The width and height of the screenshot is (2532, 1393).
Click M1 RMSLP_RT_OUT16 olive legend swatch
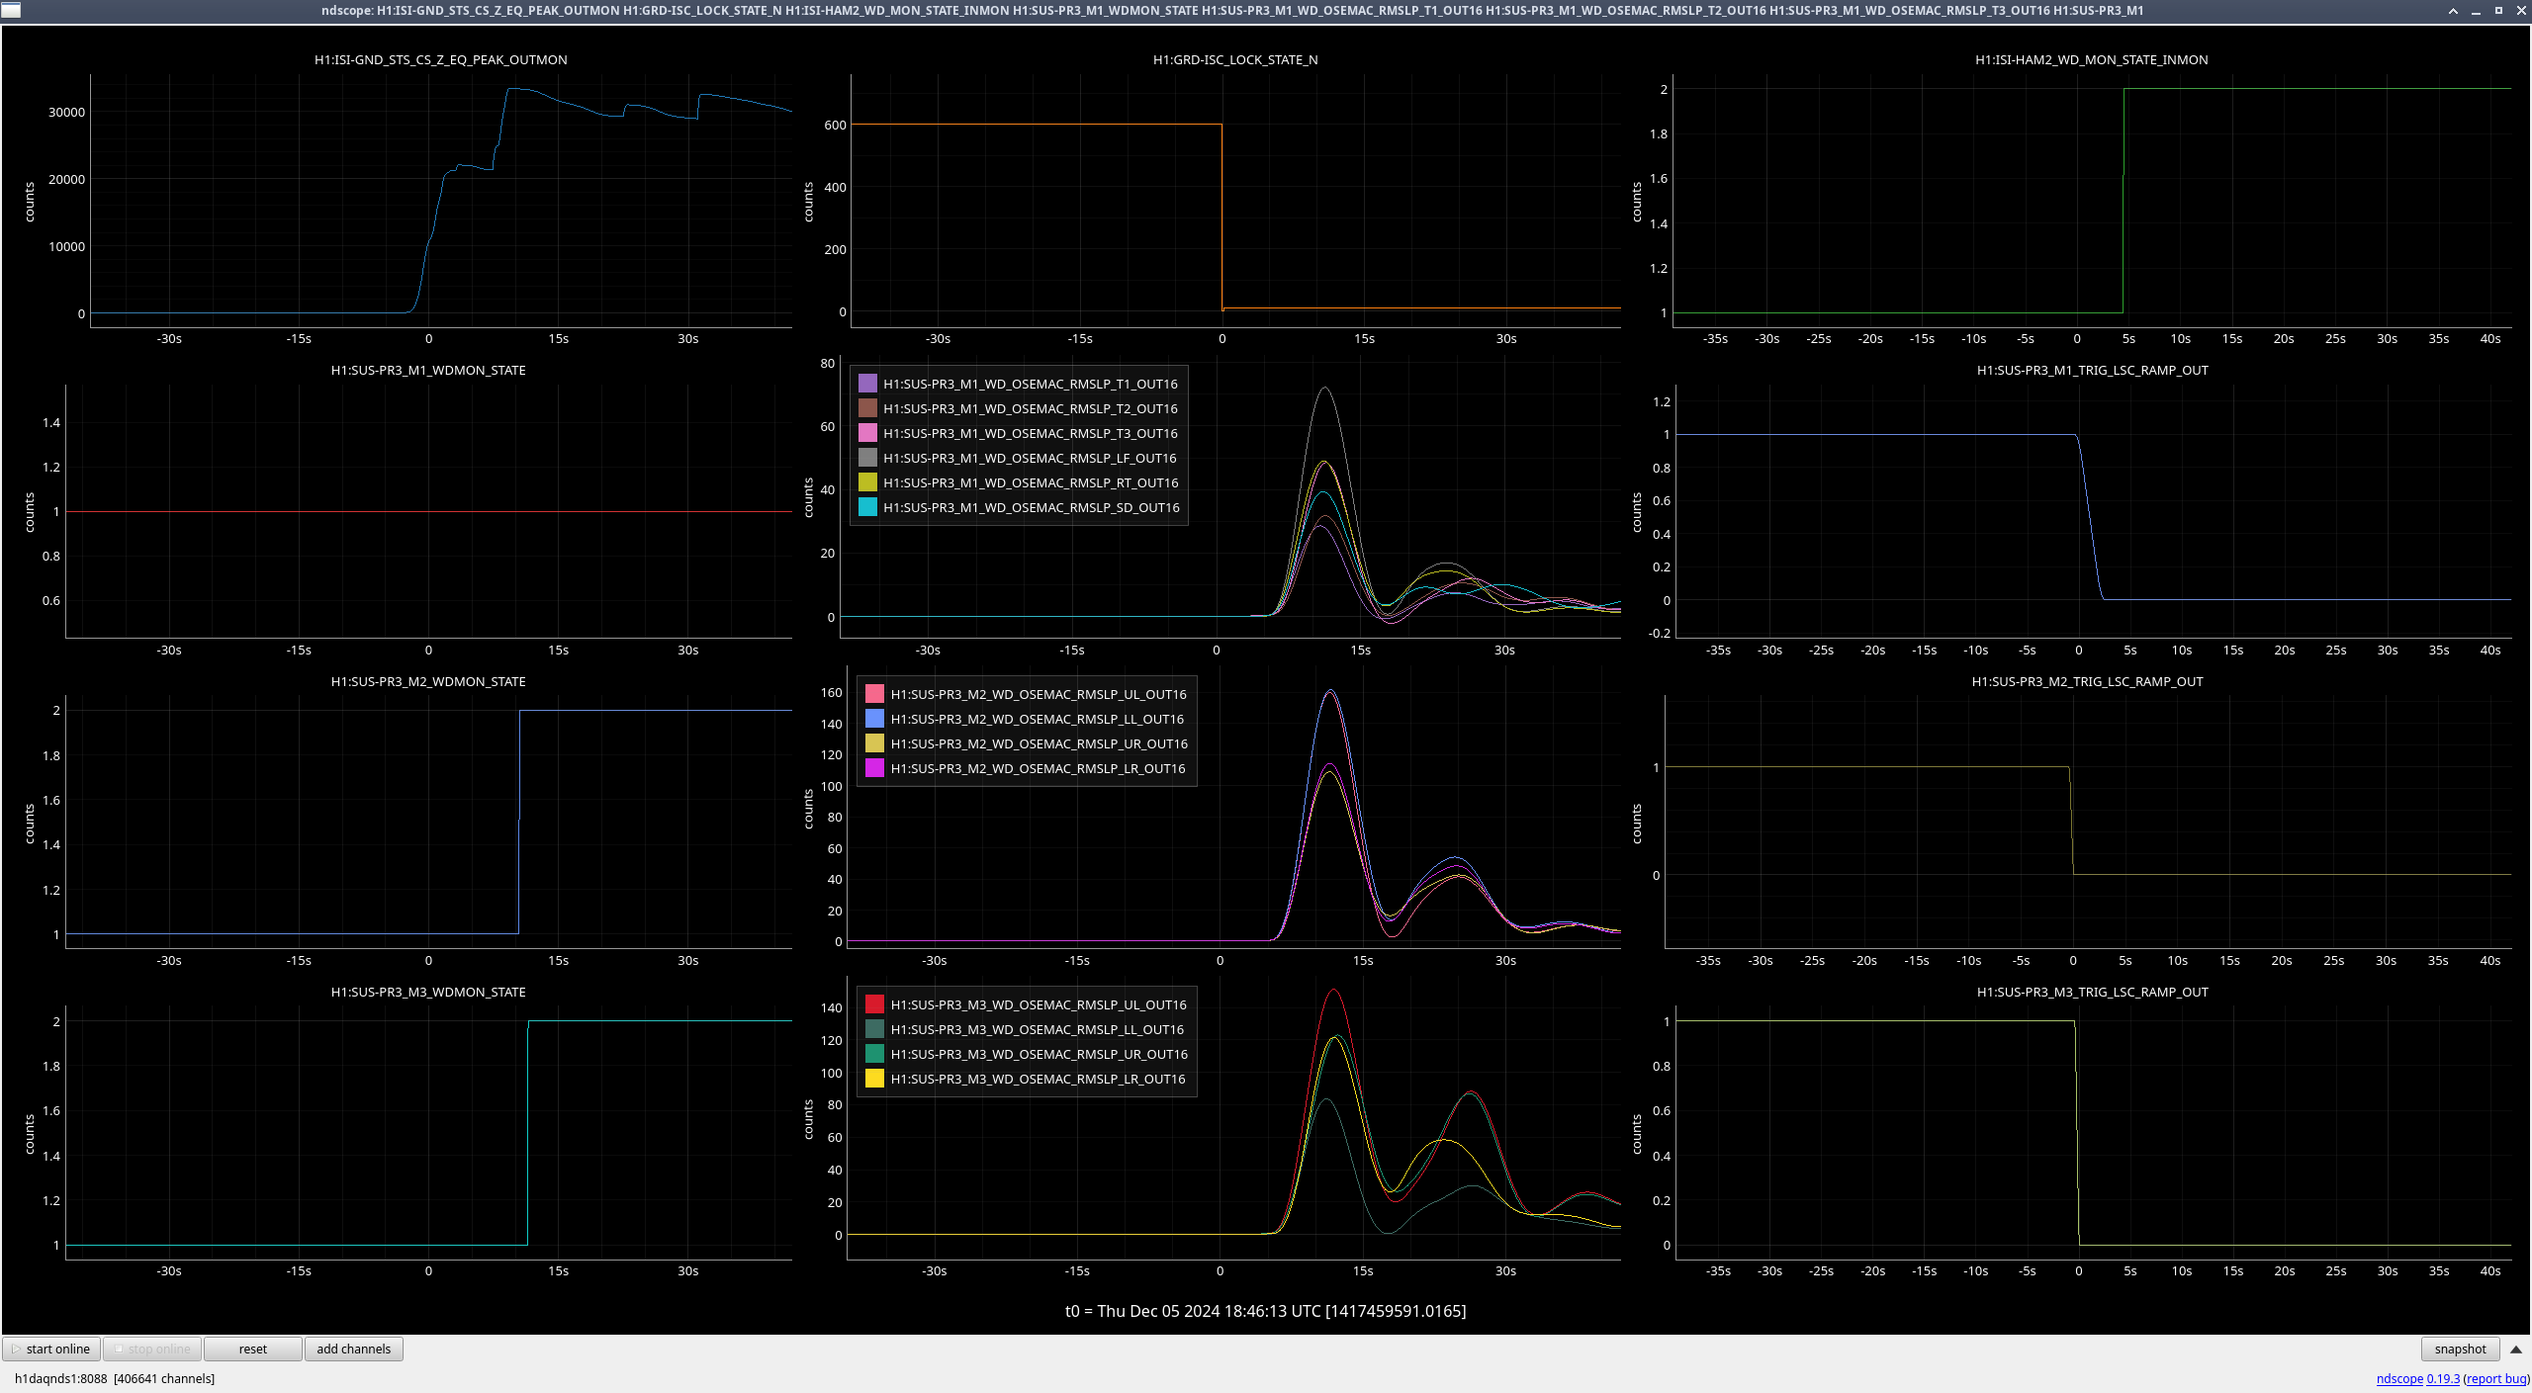pyautogui.click(x=867, y=482)
